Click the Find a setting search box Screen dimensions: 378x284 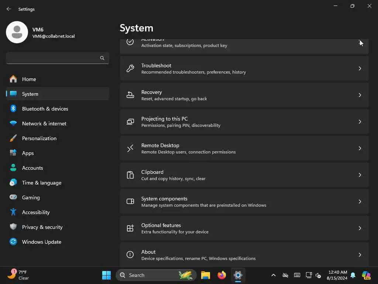[x=57, y=58]
